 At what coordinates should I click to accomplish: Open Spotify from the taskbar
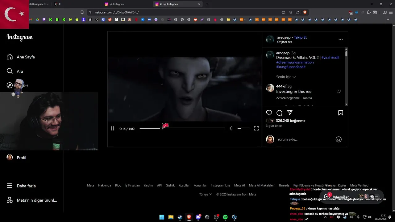tap(225, 217)
